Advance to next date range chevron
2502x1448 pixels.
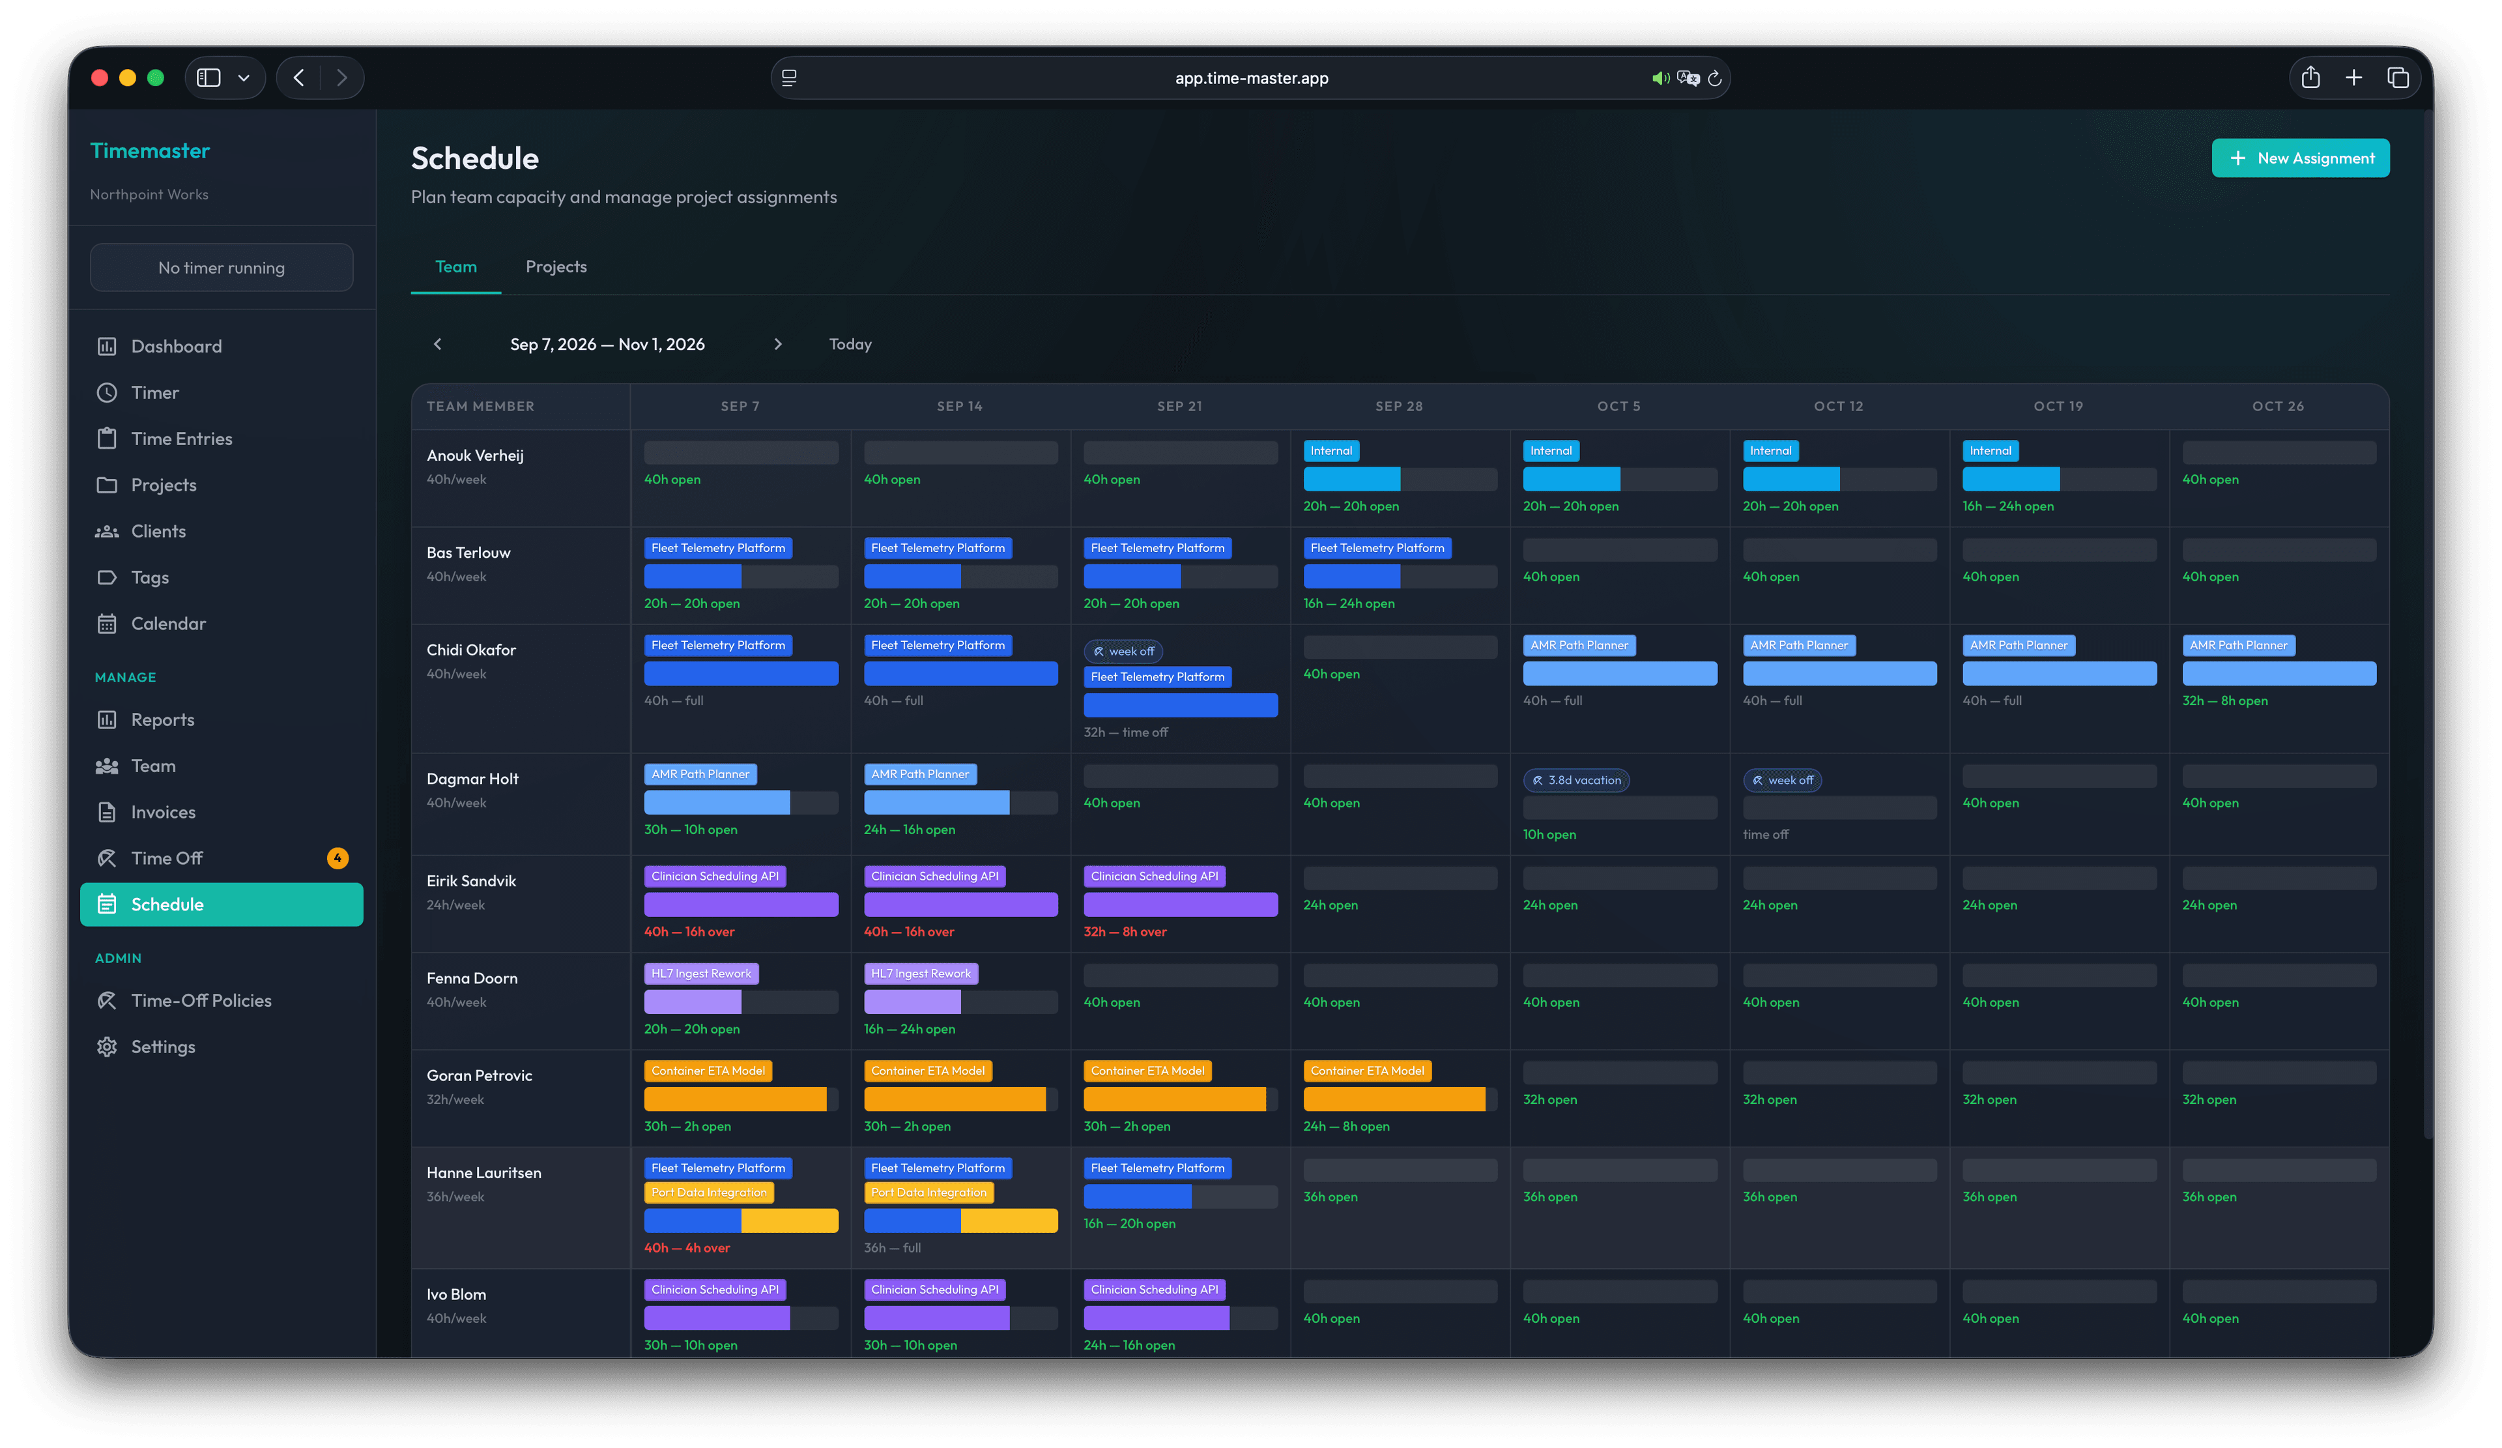[x=777, y=343]
